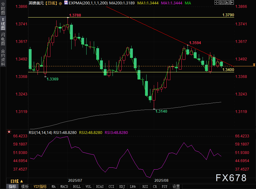The width and height of the screenshot is (256, 189).
Task: Click the expand triangle next to 日线 label
Action: (x=22, y=181)
